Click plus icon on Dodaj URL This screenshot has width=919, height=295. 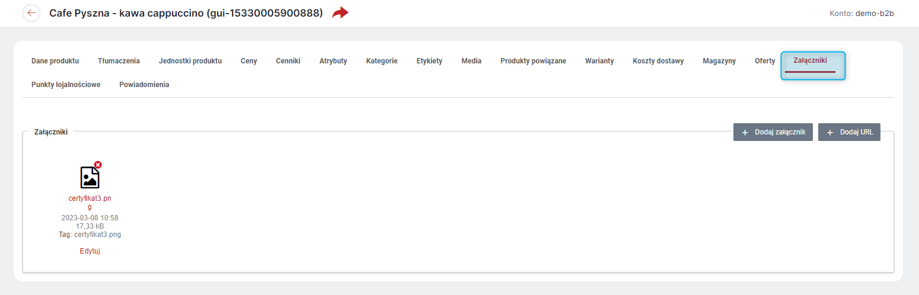[829, 132]
